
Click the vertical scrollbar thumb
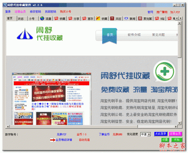pyautogui.click(x=179, y=41)
